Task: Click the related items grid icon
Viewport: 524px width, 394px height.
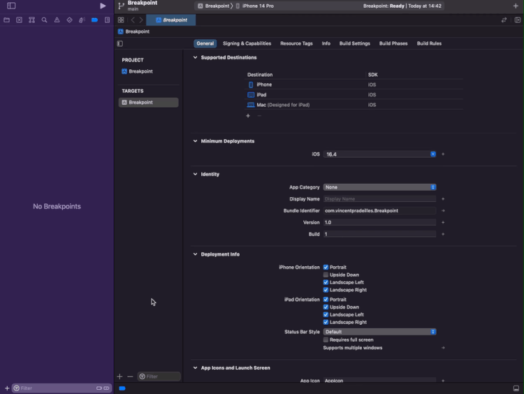Action: [121, 20]
